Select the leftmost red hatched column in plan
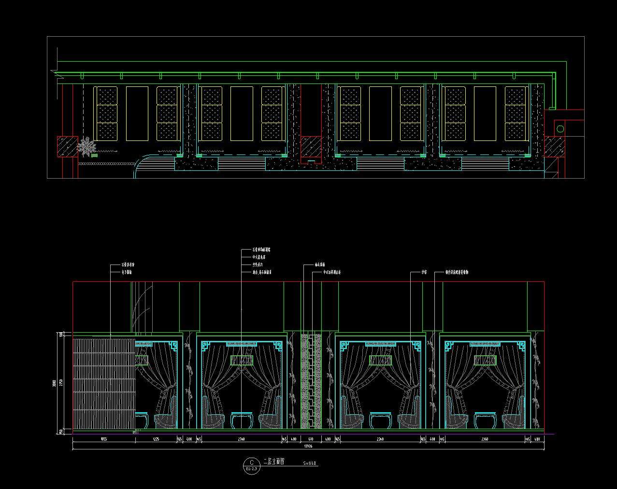 (x=68, y=147)
